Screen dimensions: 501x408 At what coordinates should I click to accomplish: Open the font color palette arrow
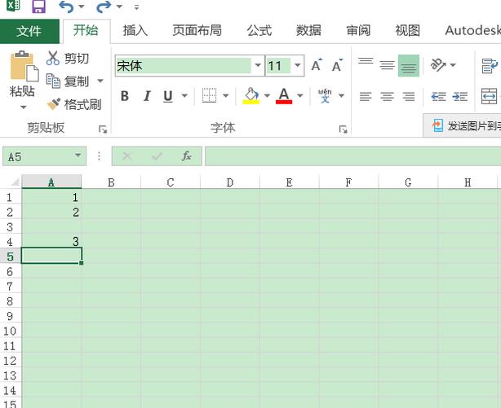300,95
